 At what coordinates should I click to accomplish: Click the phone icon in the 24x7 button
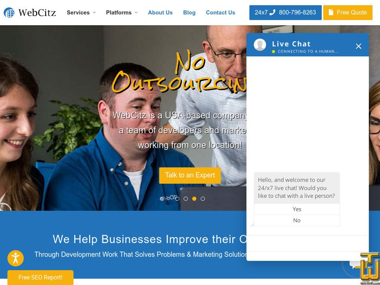tap(273, 12)
